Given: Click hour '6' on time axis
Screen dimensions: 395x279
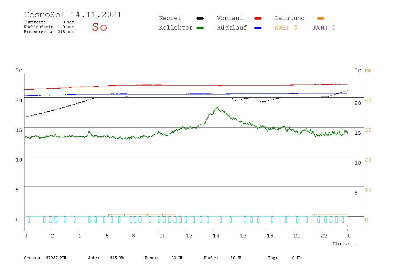Looking at the screenshot, I should coord(107,236).
